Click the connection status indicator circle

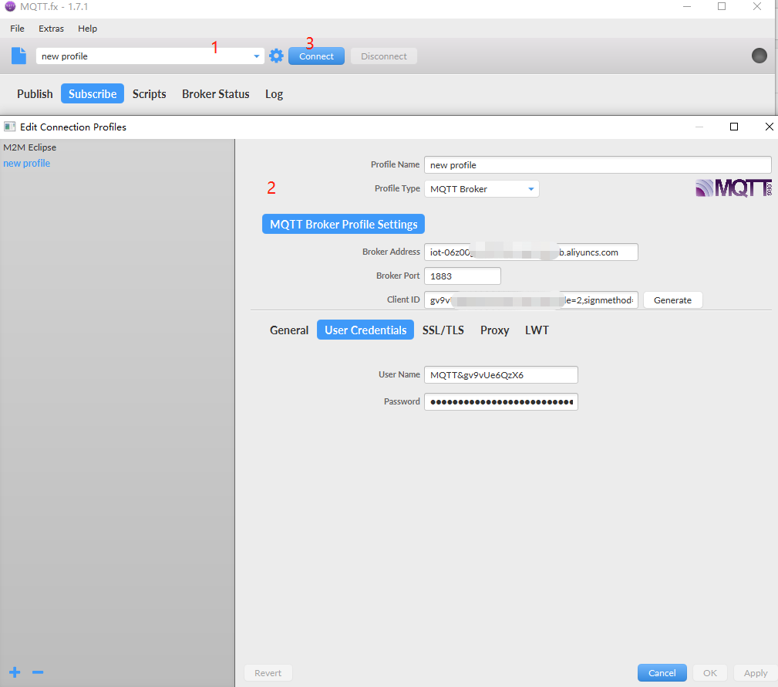(x=759, y=56)
